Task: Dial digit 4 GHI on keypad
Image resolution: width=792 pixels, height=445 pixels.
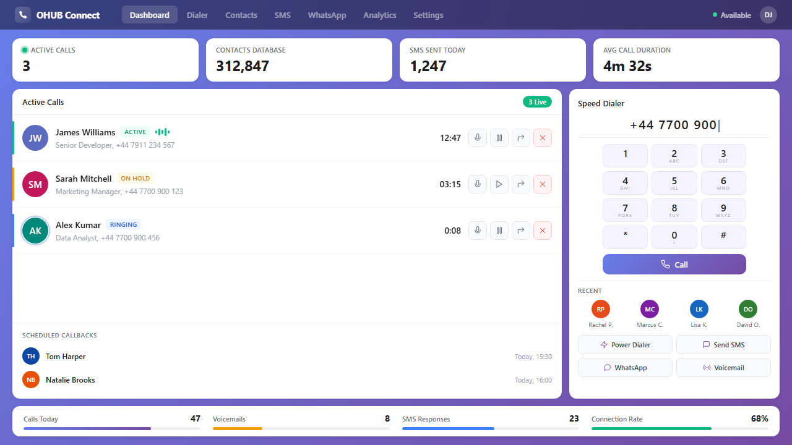Action: tap(626, 183)
